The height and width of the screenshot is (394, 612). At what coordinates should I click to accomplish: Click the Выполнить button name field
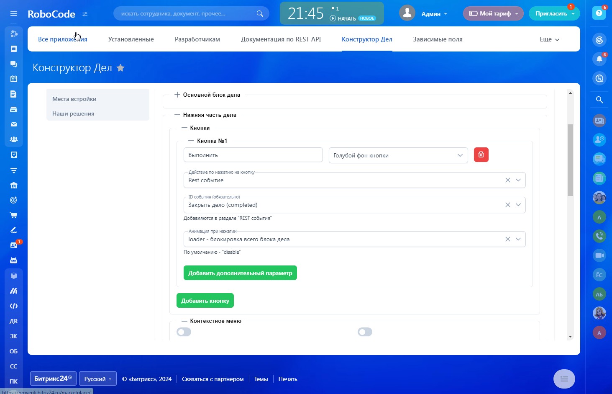coord(253,155)
